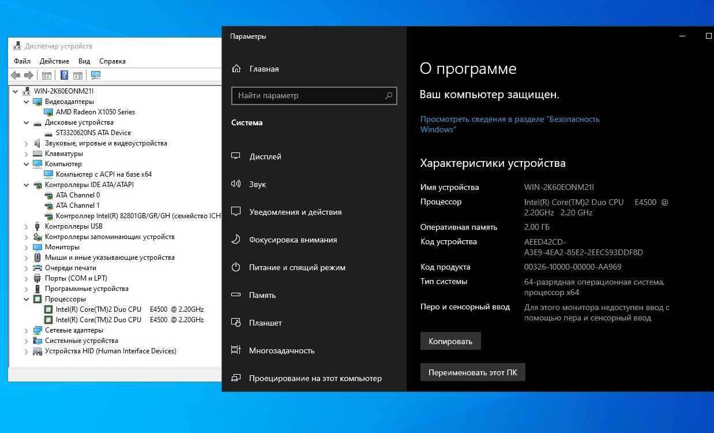Scan for hardware changes via monitor icon
The width and height of the screenshot is (714, 433).
coord(96,76)
